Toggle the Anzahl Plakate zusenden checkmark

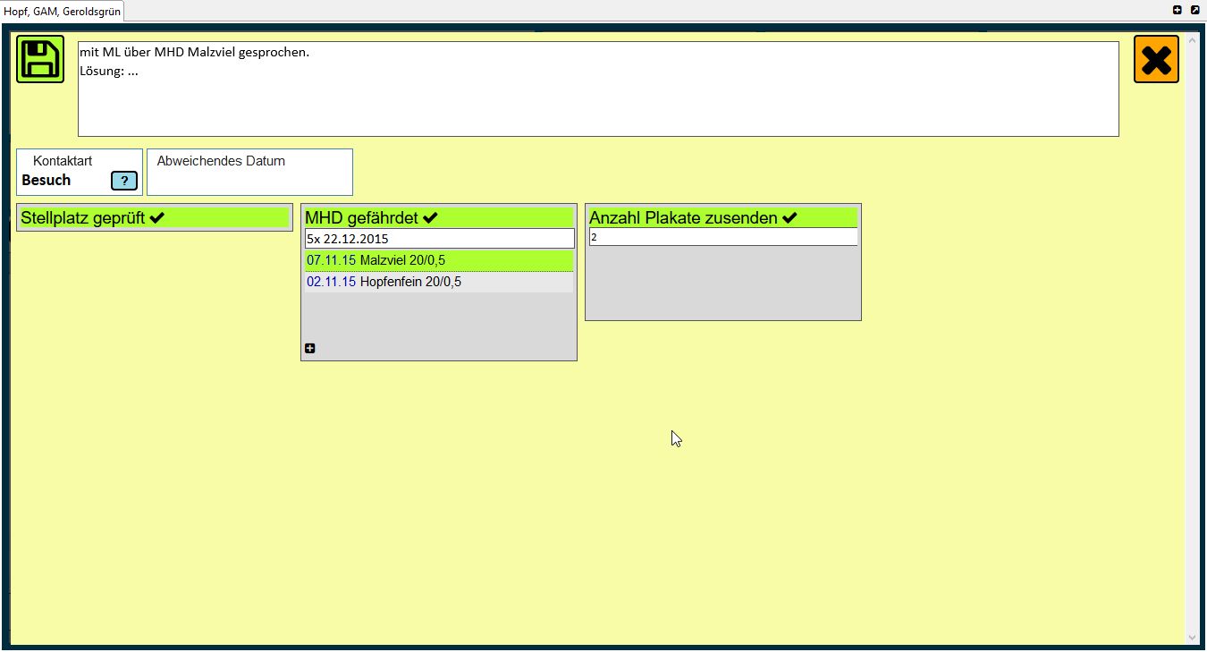789,217
